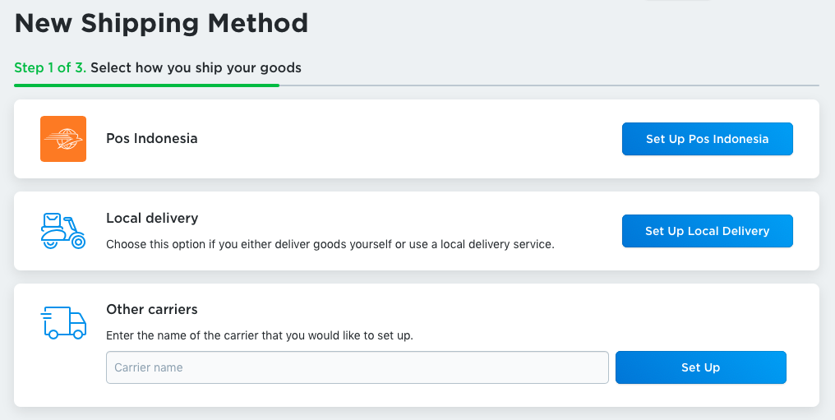Image resolution: width=835 pixels, height=420 pixels.
Task: Click the empty space below the Set Up Local Delivery button
Action: tap(707, 259)
